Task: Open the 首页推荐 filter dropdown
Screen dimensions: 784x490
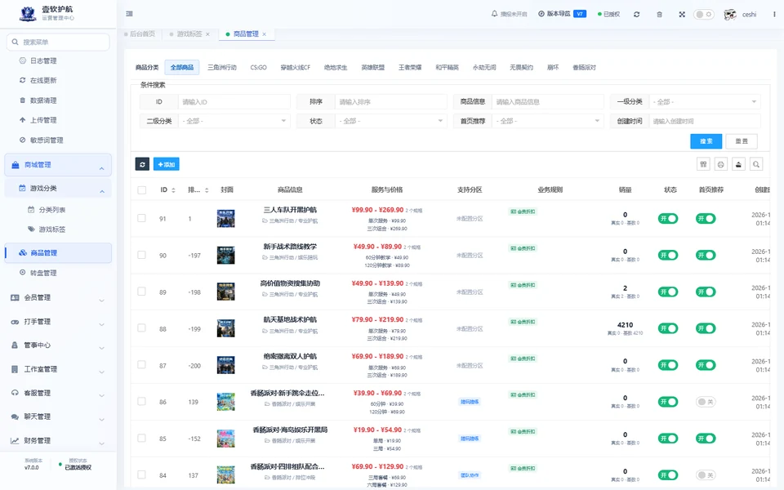Action: (548, 121)
